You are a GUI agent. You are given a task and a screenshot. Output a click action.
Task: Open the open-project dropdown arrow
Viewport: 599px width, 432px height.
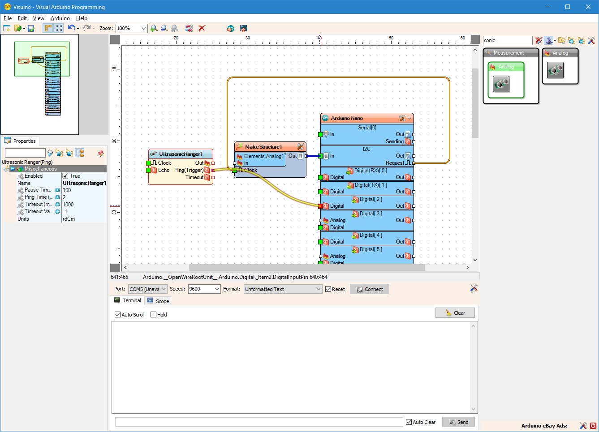pos(24,29)
